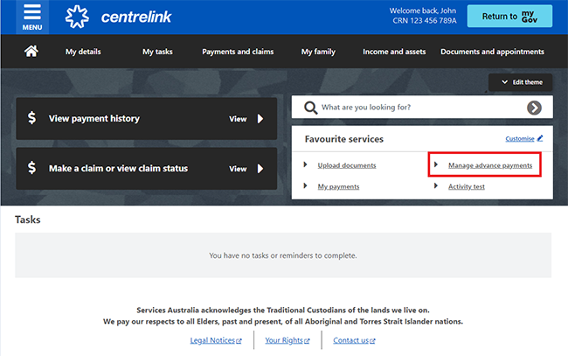This screenshot has width=568, height=356.
Task: Click the 'What are you looking for?' search field
Action: coord(419,108)
